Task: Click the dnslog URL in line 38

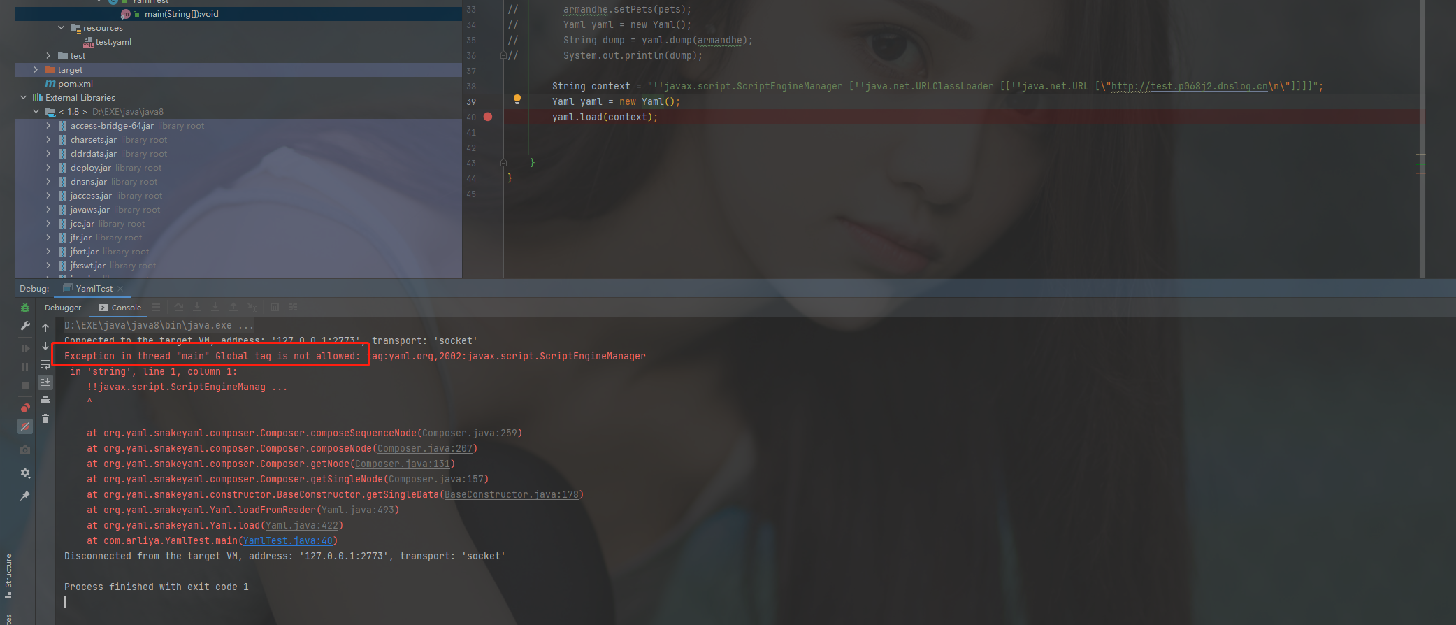Action: [x=1190, y=87]
